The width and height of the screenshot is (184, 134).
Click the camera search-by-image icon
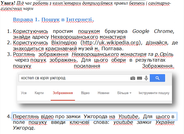(x=133, y=78)
